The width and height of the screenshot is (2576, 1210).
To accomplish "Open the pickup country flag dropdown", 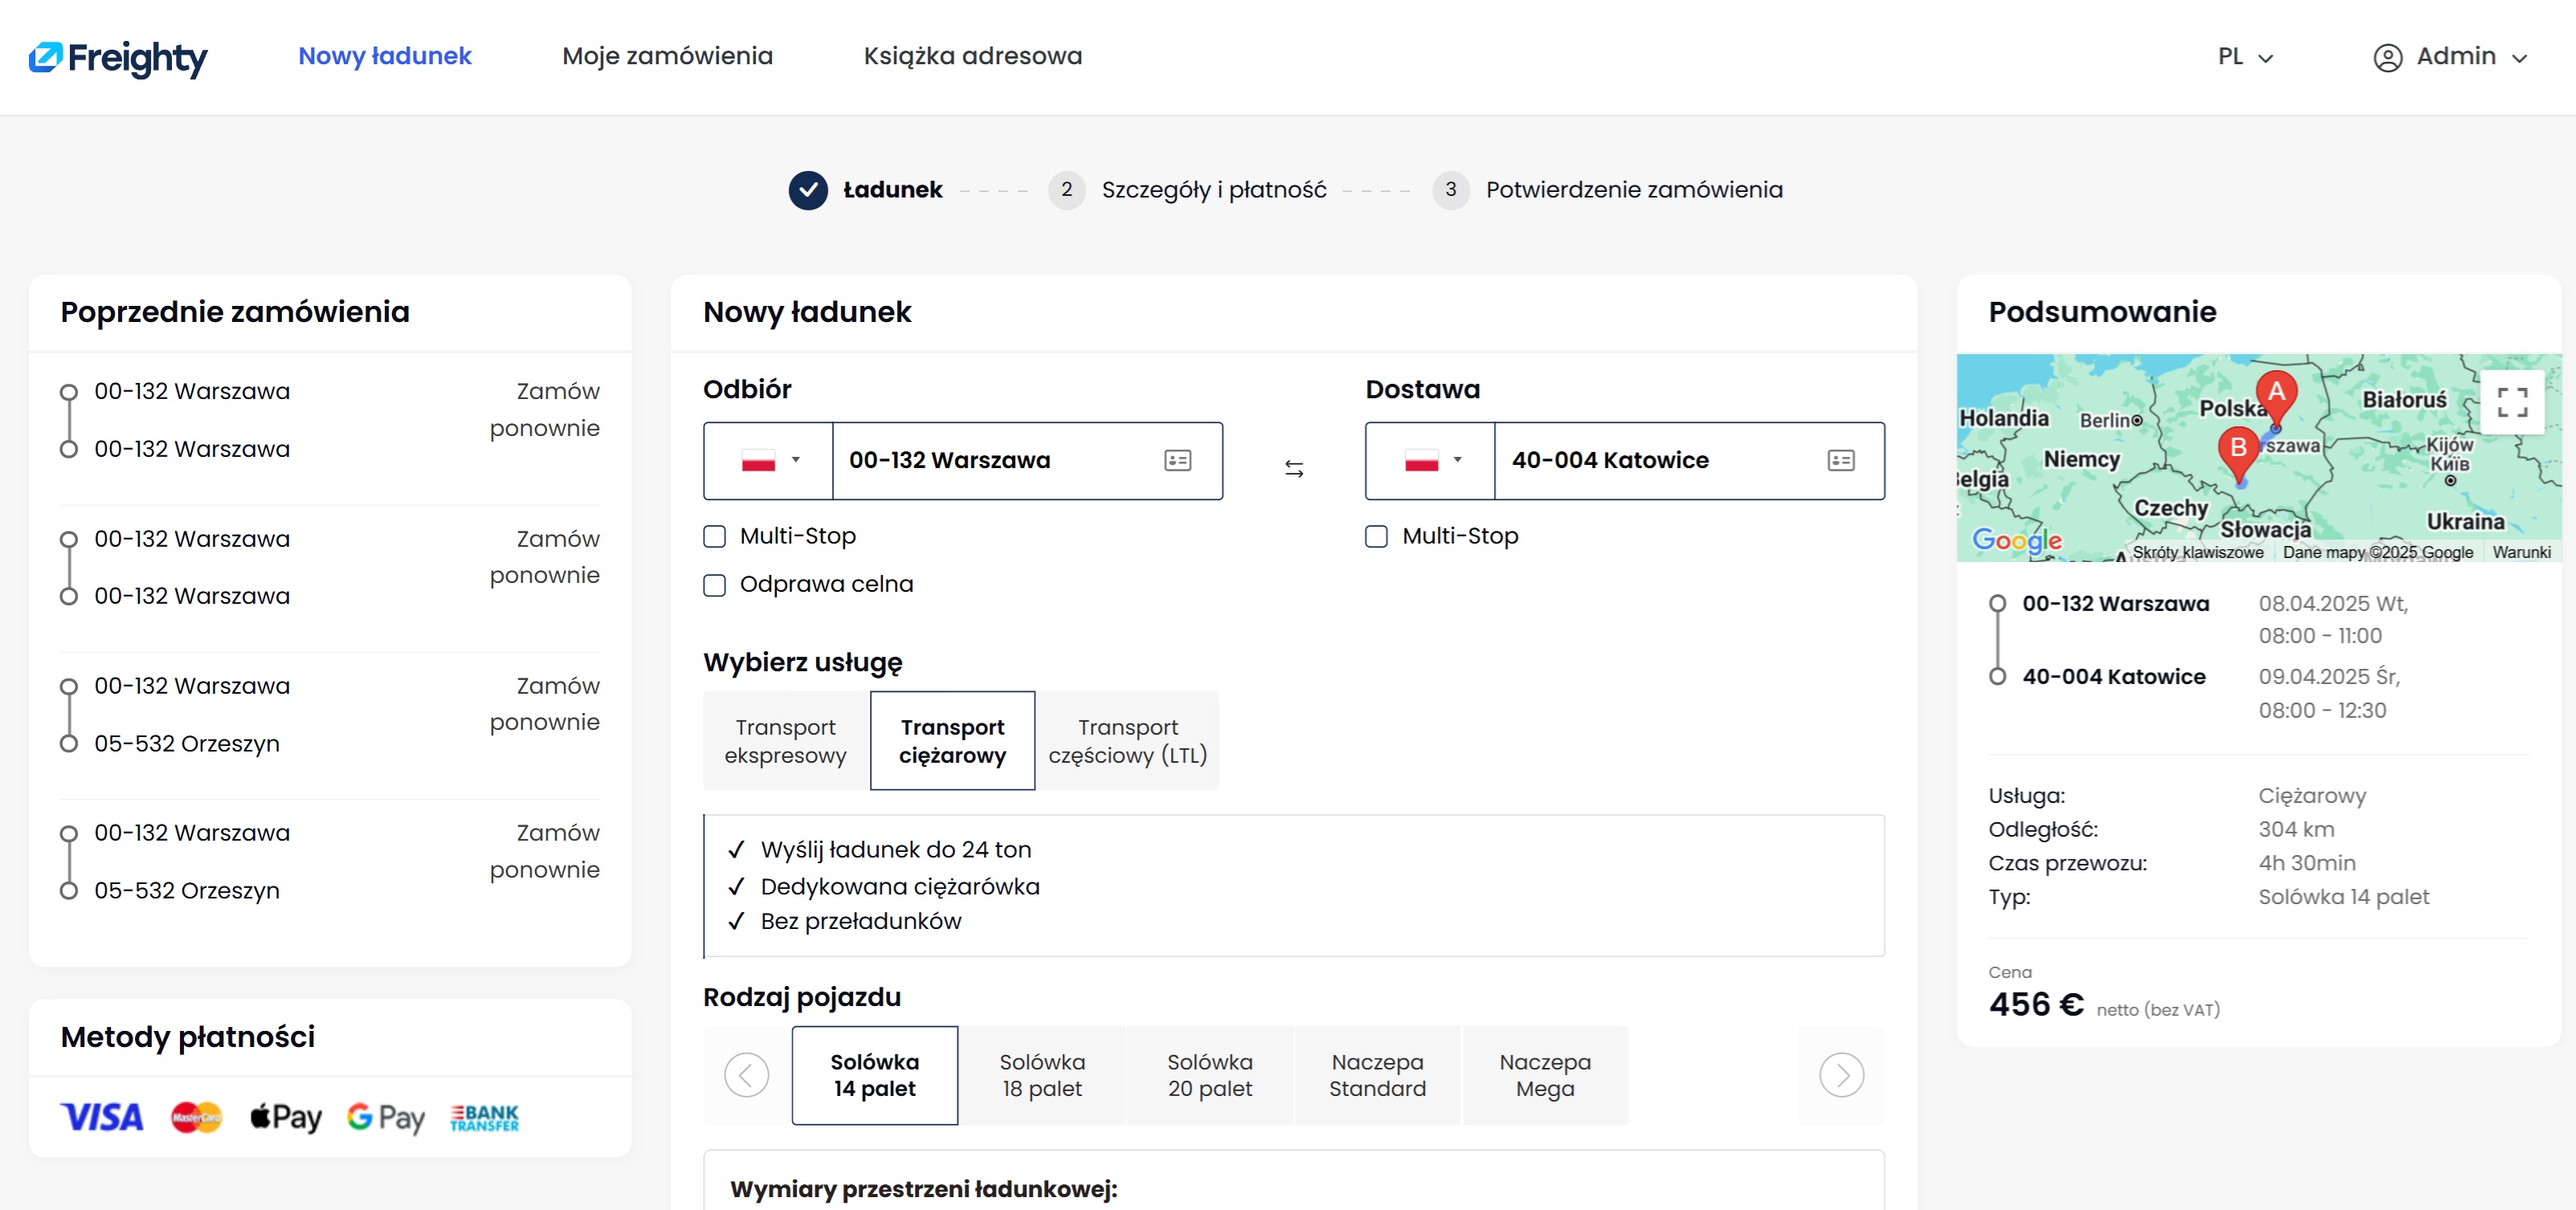I will [x=769, y=461].
